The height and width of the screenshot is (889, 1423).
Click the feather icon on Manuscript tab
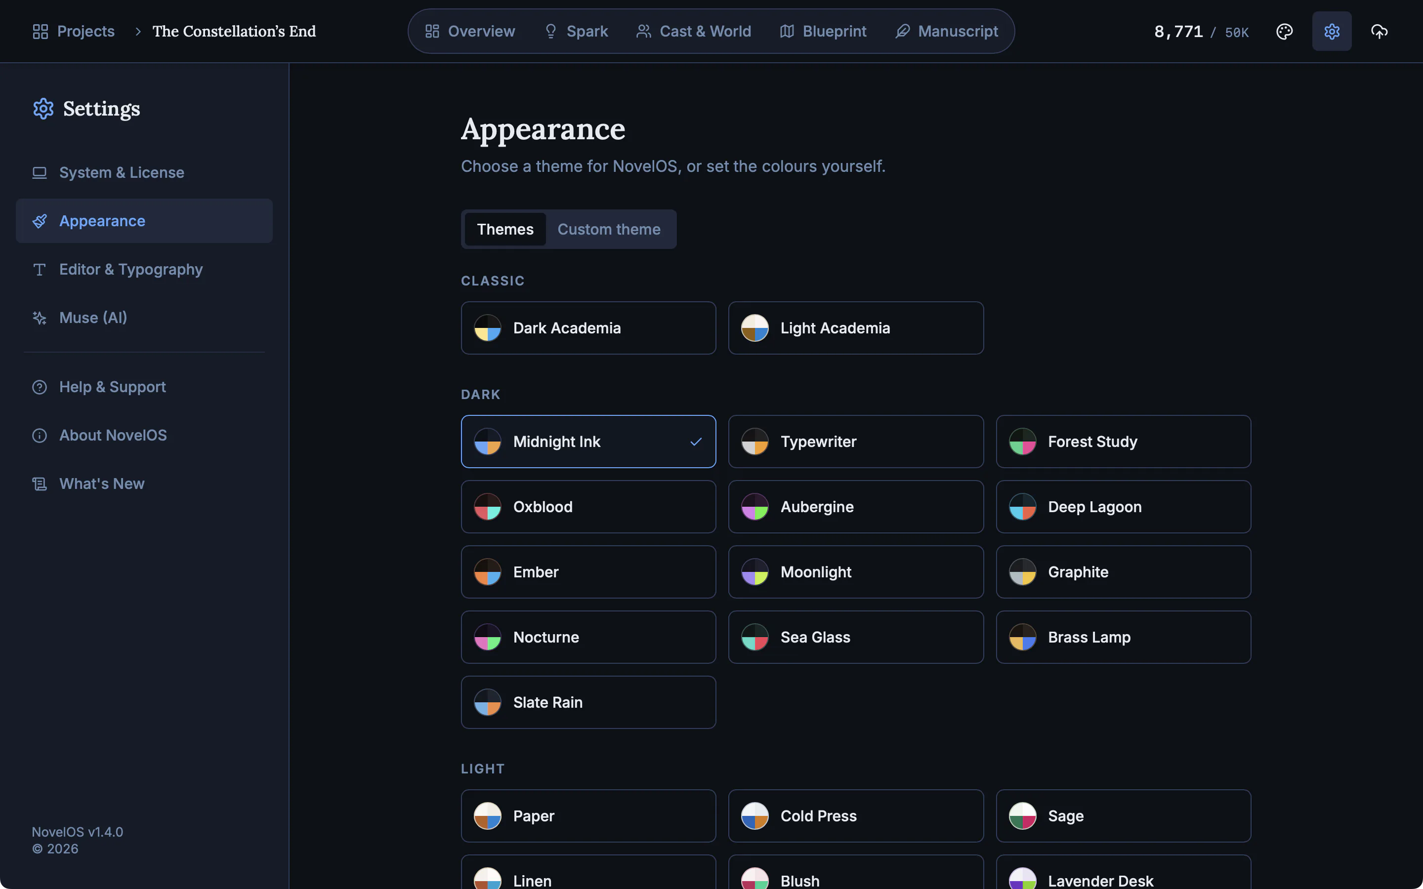pyautogui.click(x=903, y=31)
